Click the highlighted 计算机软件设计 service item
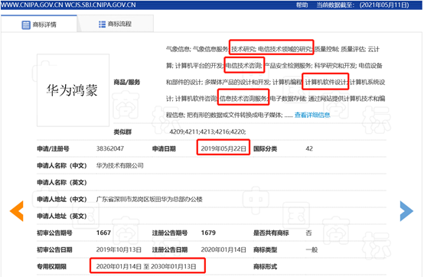Viewport: 424px width, 277px height. 326,82
